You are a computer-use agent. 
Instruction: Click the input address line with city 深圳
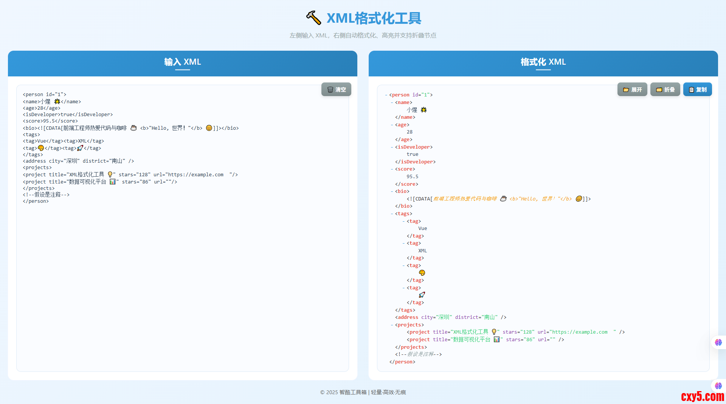click(x=78, y=161)
